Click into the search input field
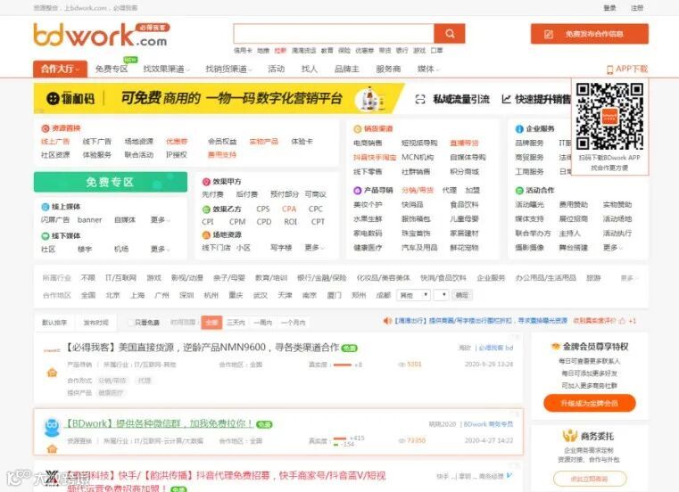Viewport: 679px width, 492px height. coord(334,34)
